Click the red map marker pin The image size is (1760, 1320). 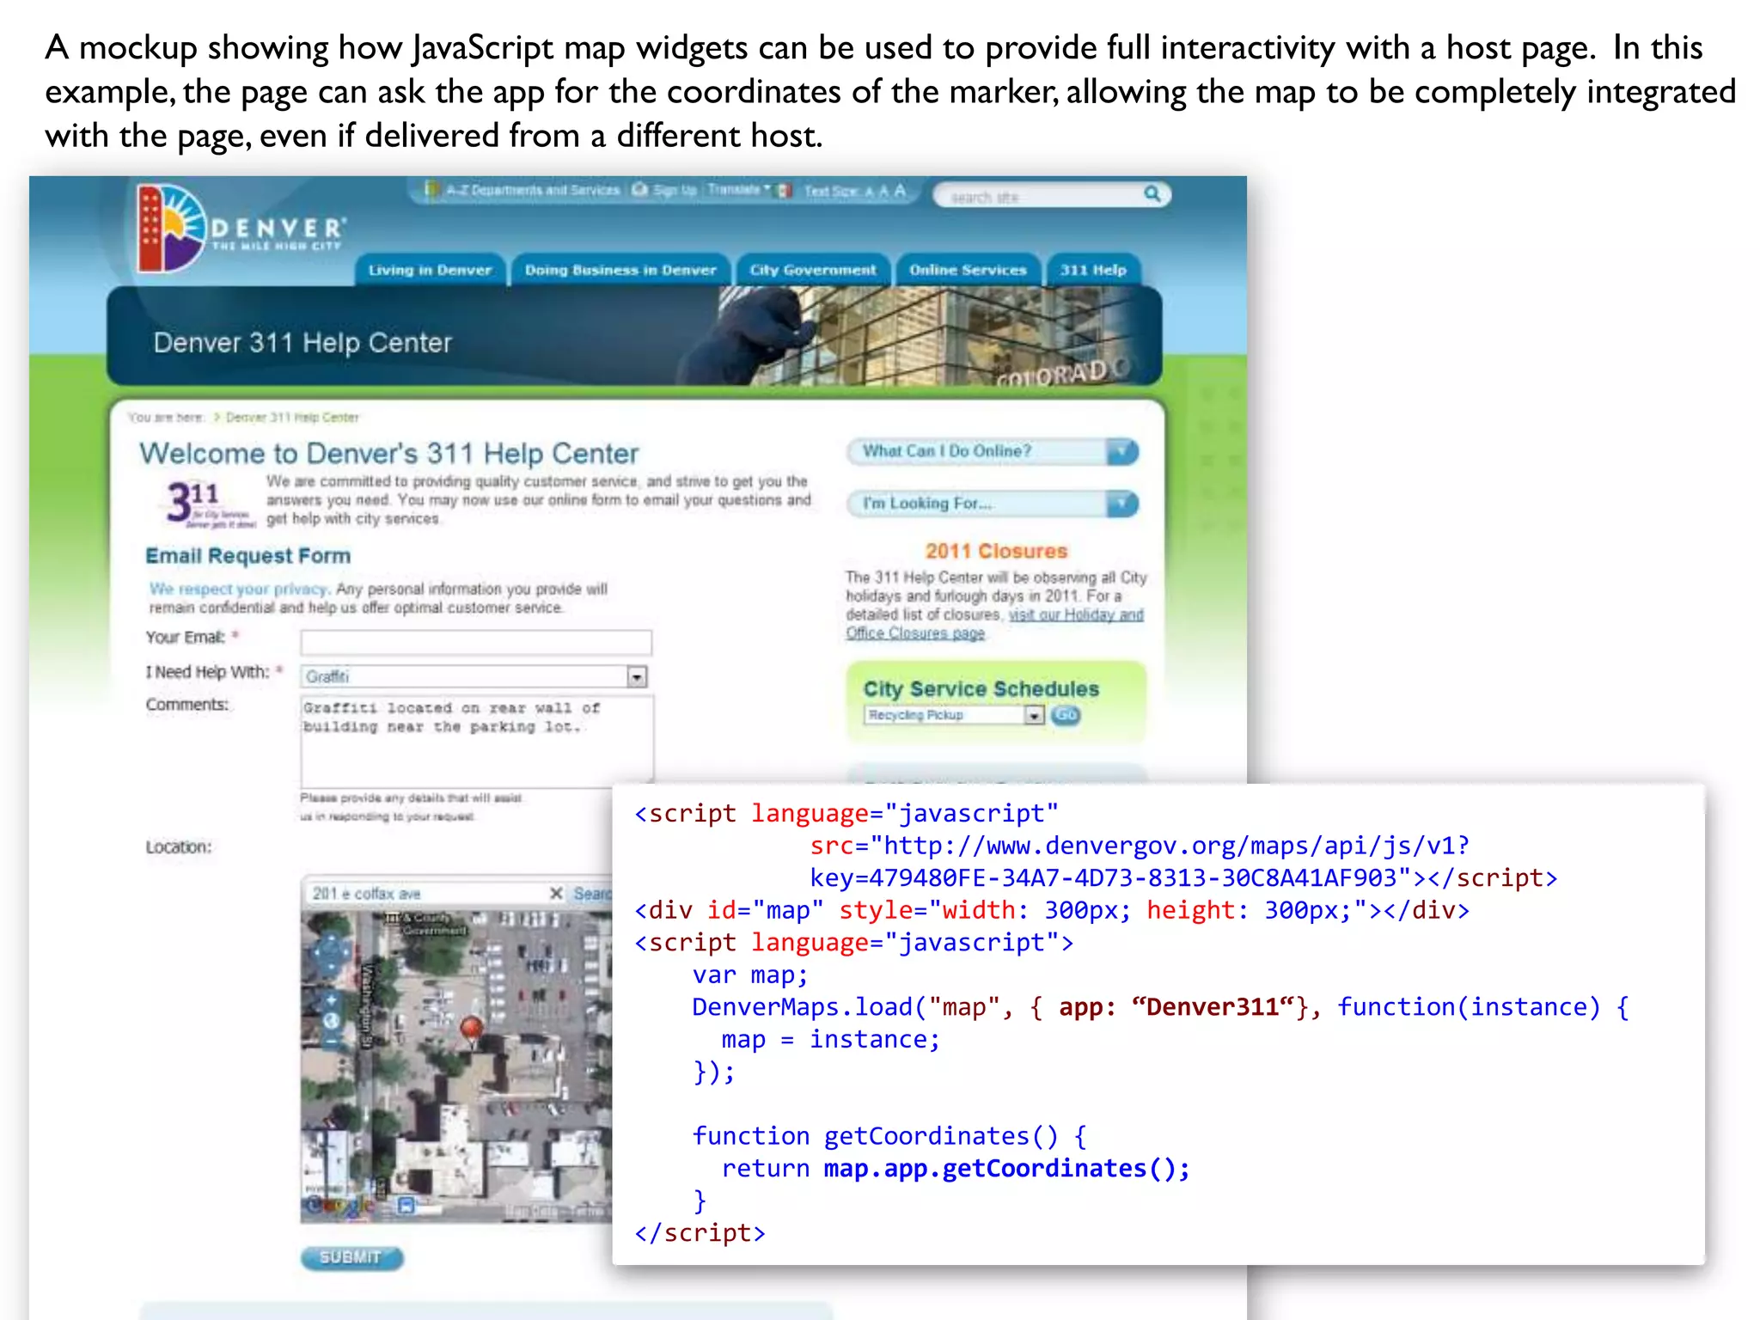471,1029
